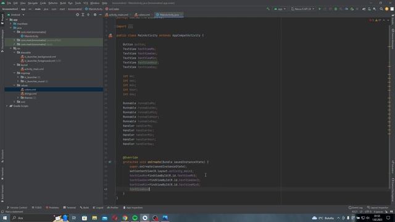Click the Make Project hammer icon
Screen dimensions: 395x222
pos(268,9)
